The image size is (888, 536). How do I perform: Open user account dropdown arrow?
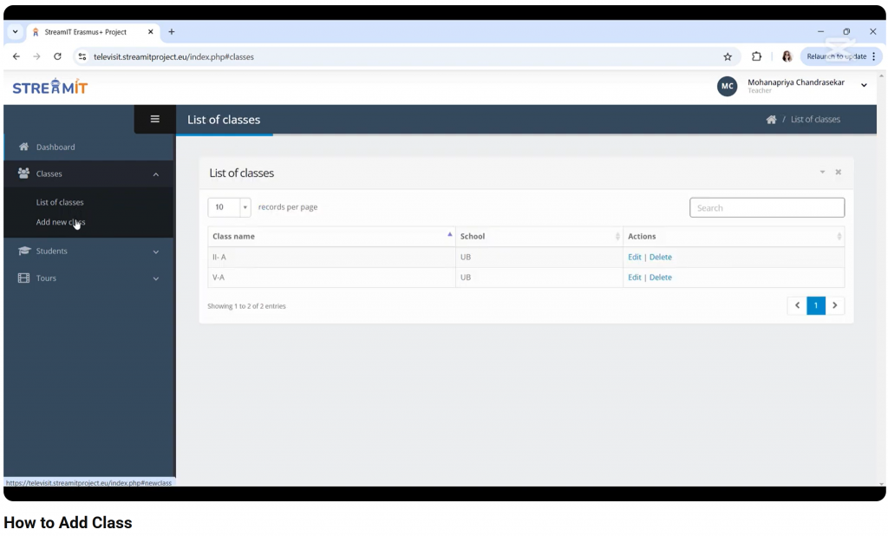tap(864, 86)
